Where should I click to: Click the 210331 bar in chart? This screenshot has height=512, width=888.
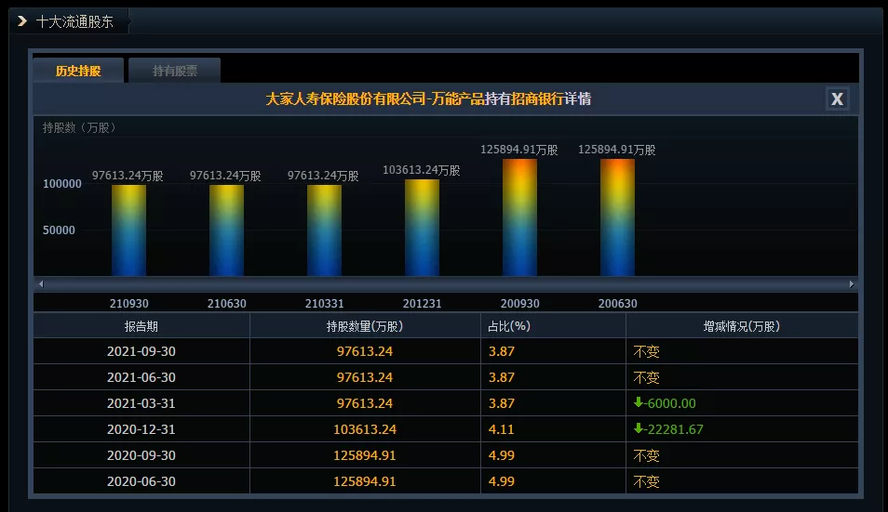pos(324,230)
